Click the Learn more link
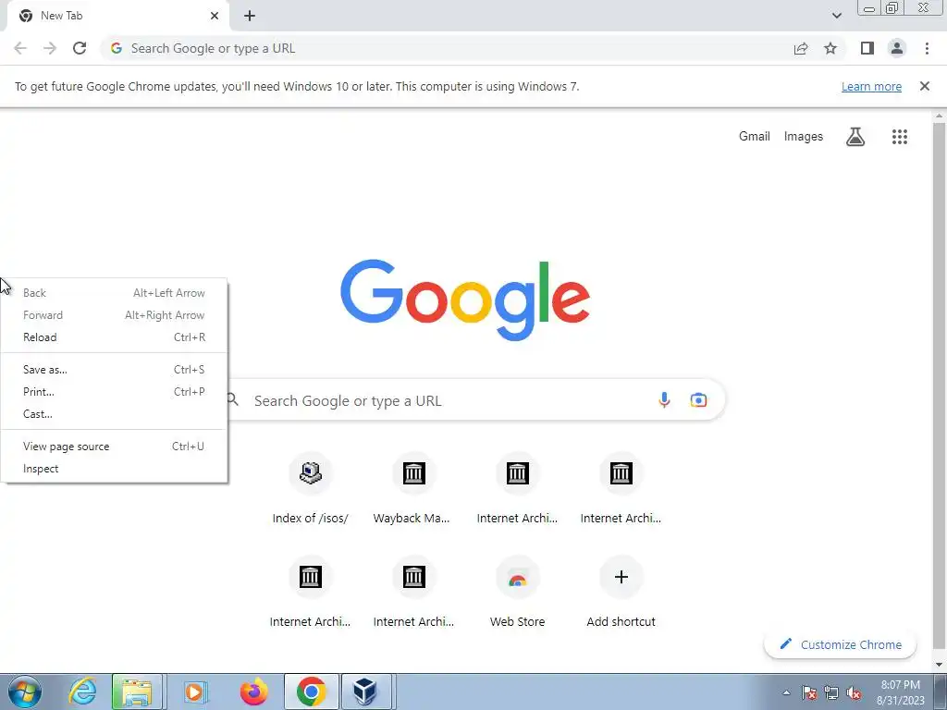The height and width of the screenshot is (710, 947). tap(871, 86)
